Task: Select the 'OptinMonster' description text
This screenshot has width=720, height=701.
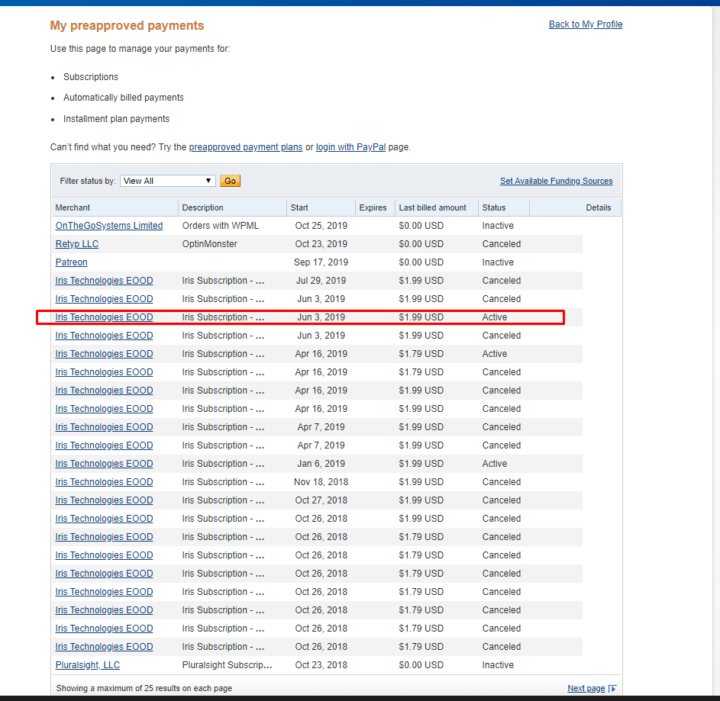Action: click(x=209, y=244)
